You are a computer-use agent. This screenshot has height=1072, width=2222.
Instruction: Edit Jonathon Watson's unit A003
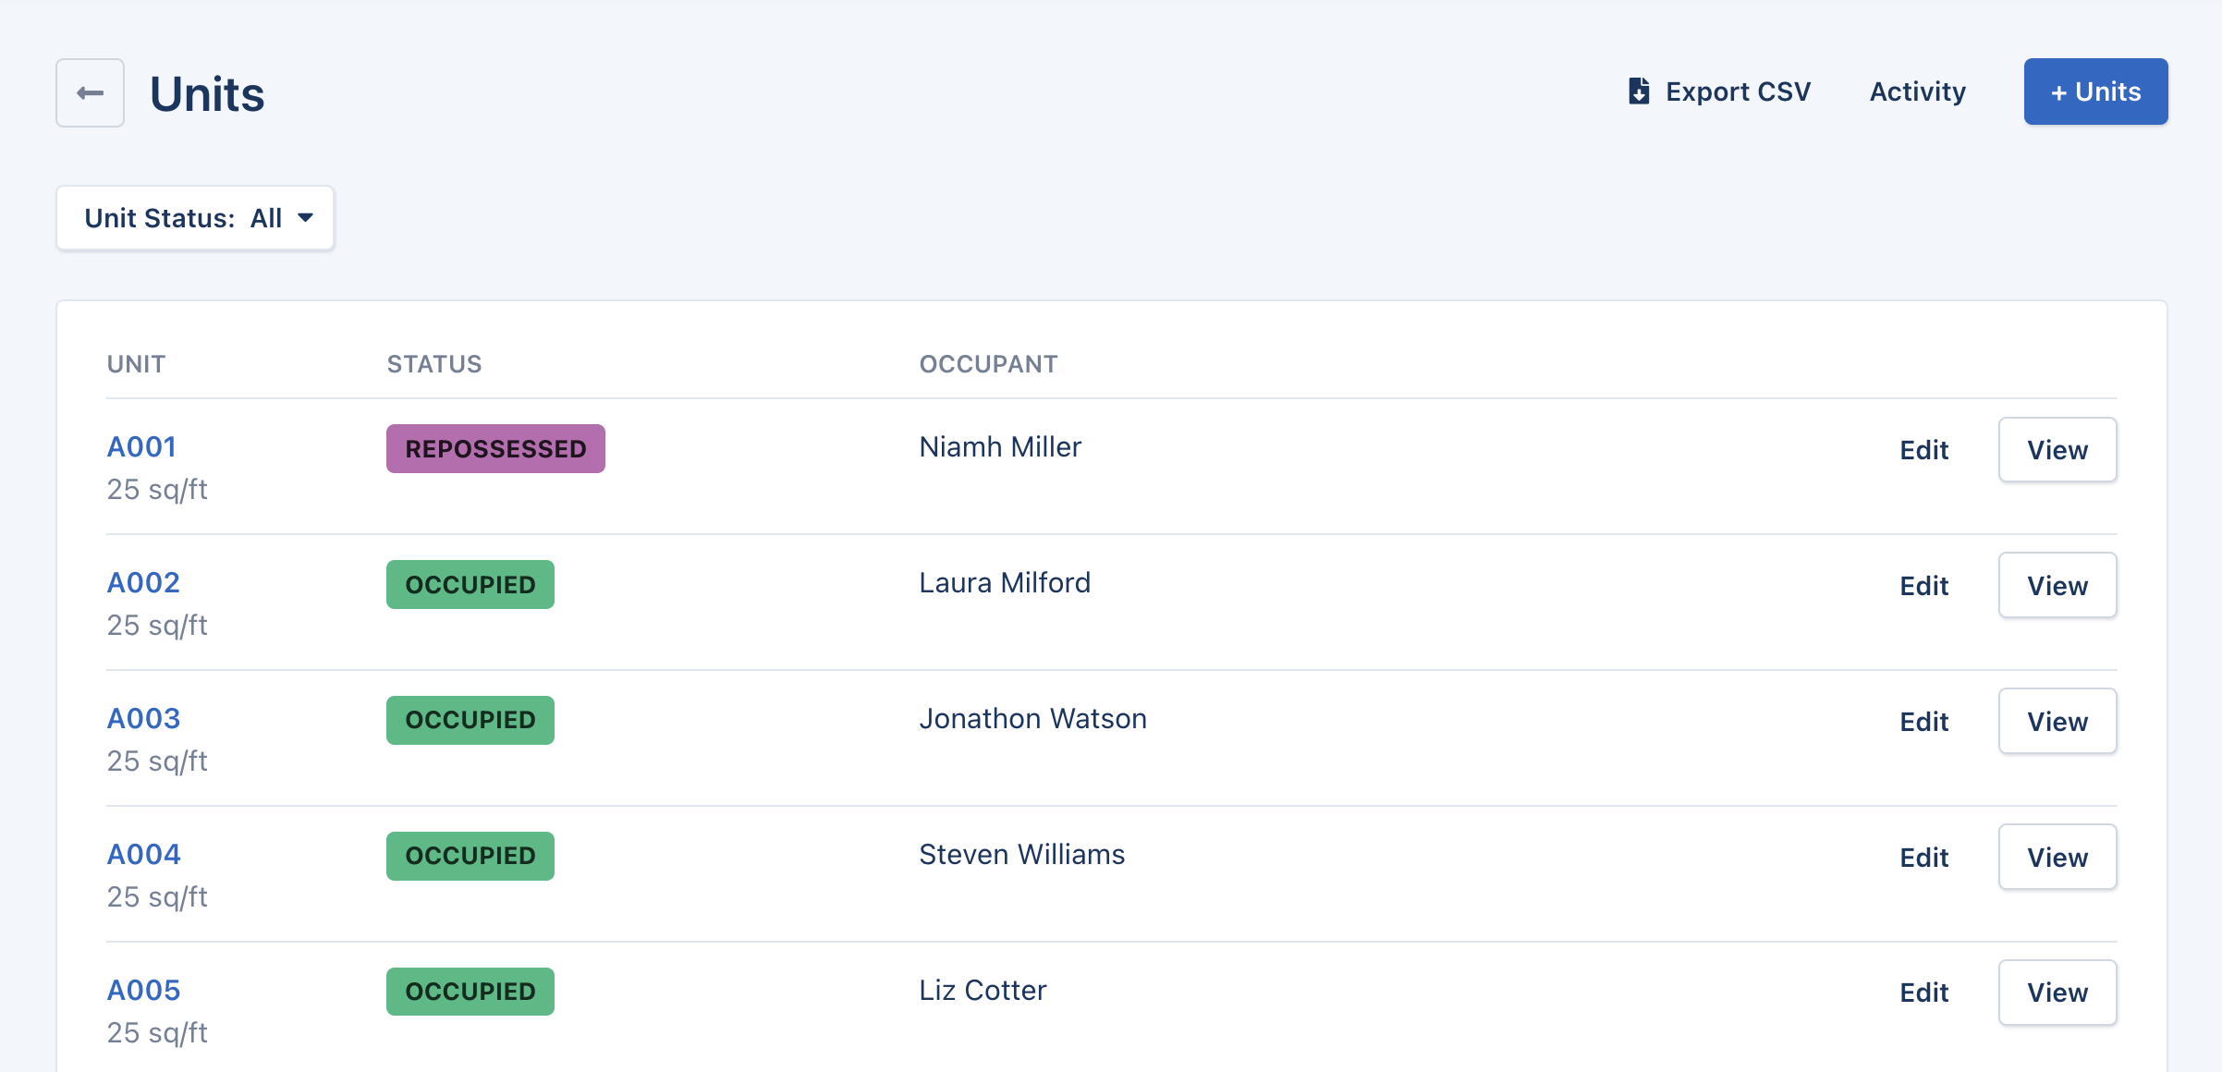point(1923,722)
